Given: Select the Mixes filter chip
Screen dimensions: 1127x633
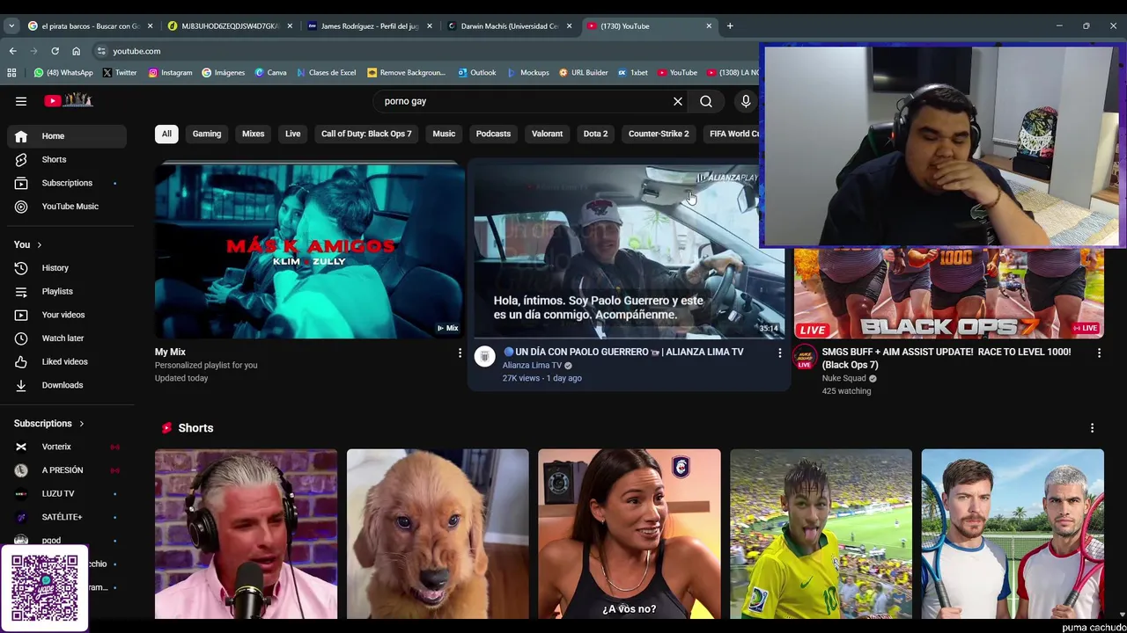Looking at the screenshot, I should (254, 134).
